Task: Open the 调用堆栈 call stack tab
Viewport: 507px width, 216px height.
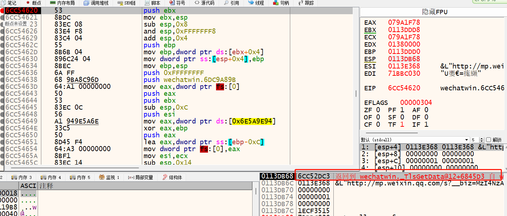Action: [x=96, y=3]
